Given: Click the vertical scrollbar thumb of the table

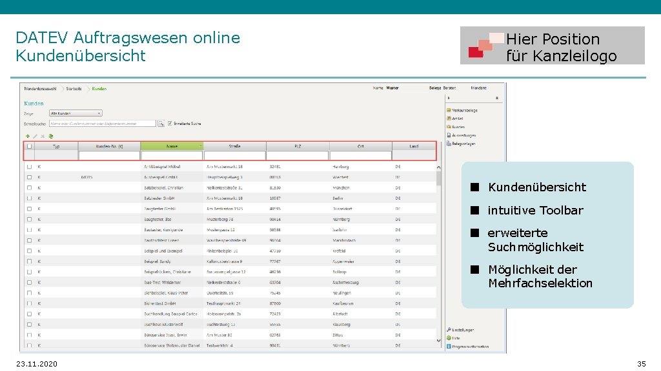Looking at the screenshot, I should point(438,178).
